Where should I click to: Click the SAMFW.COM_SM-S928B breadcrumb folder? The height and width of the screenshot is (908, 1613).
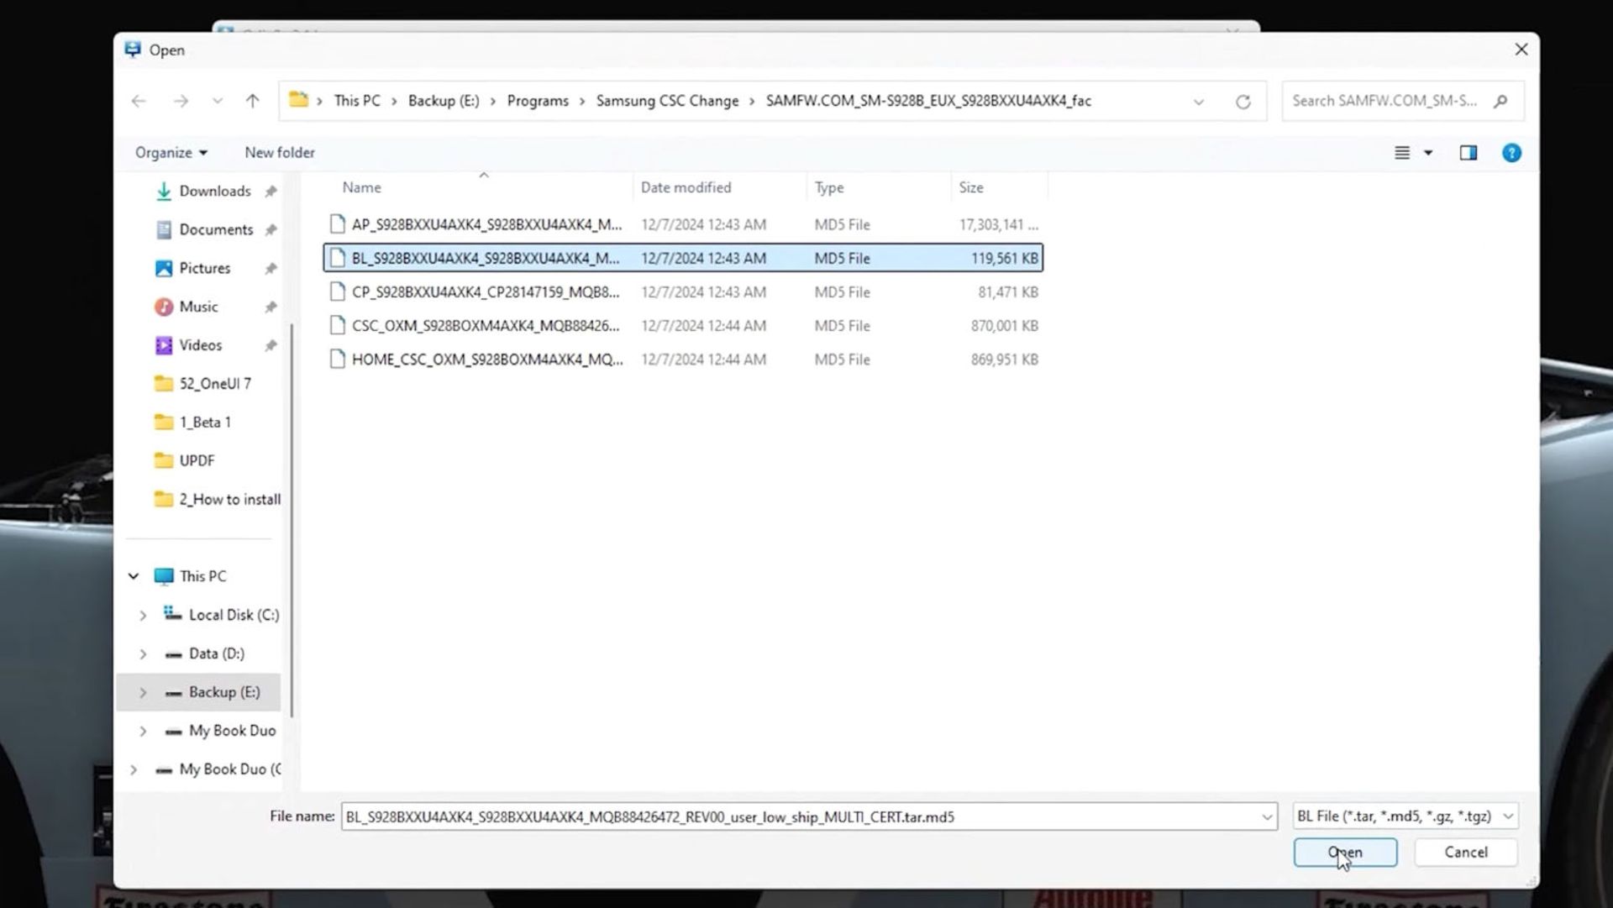tap(928, 101)
